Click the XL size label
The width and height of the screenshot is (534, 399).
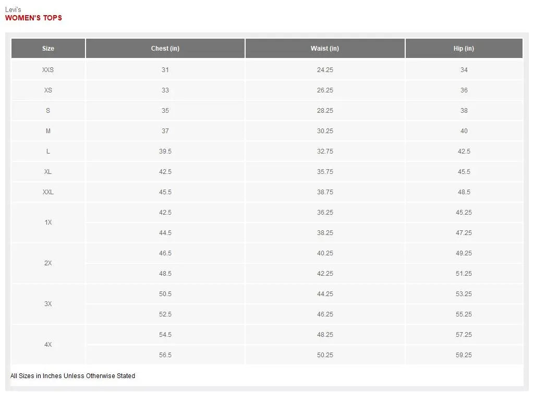[48, 172]
